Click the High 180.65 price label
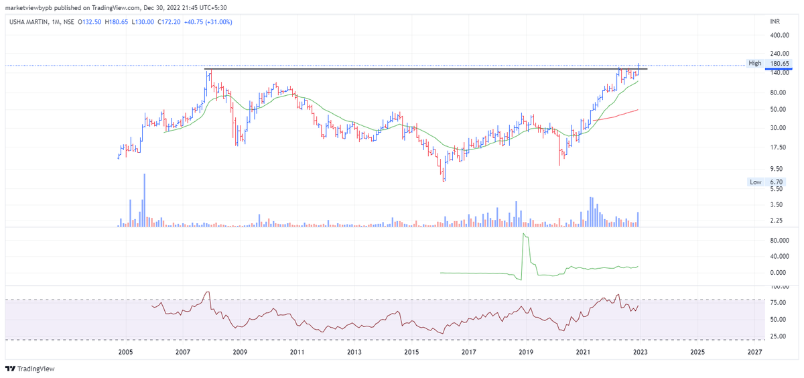This screenshot has width=804, height=378. click(770, 63)
